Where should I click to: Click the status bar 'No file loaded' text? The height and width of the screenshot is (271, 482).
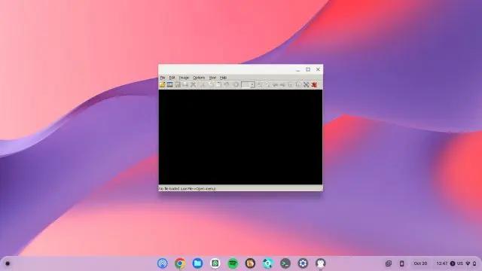pos(188,189)
